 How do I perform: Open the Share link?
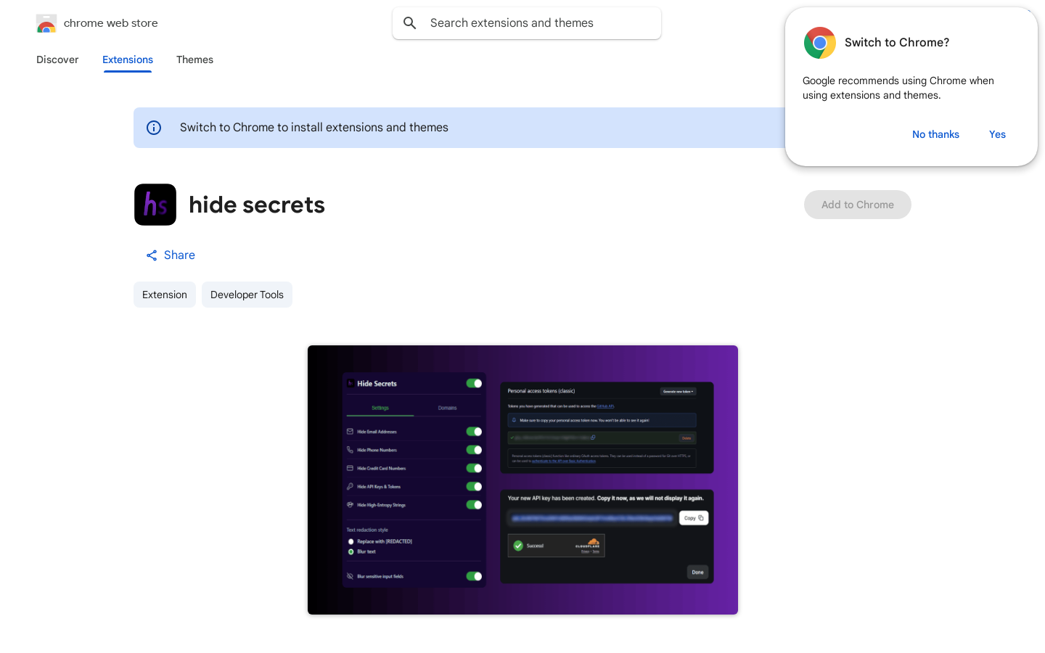tap(171, 255)
